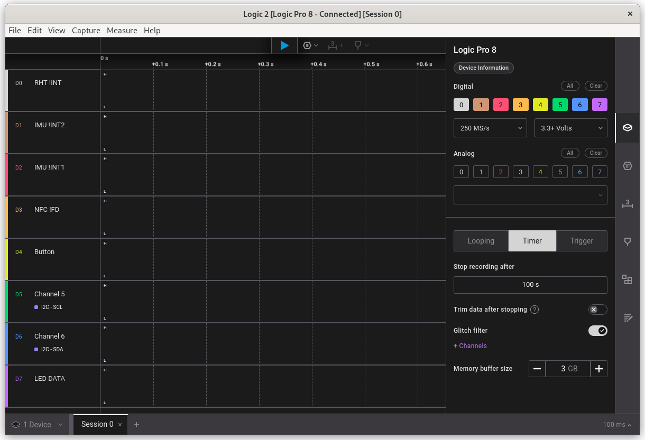Toggle Trim data after stopping switch
645x440 pixels.
point(597,310)
